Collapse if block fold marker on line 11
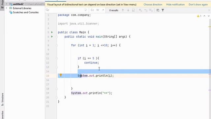 [57, 59]
